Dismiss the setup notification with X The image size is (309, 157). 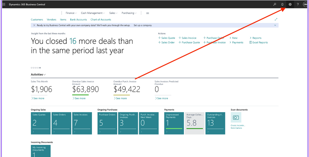pos(34,25)
